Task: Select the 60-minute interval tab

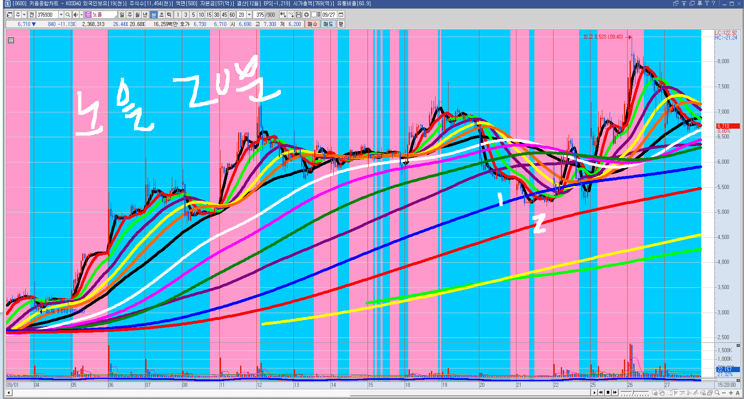Action: pyautogui.click(x=232, y=15)
